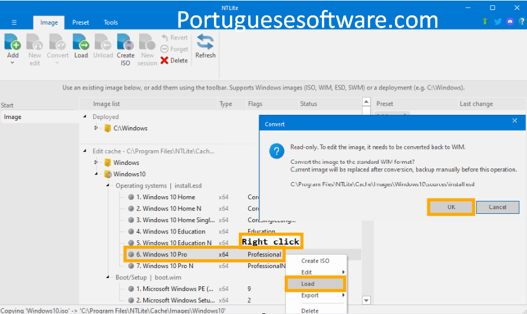Viewport: 527px width, 314px height.
Task: Expand the Windows cache folder node
Action: click(97, 163)
